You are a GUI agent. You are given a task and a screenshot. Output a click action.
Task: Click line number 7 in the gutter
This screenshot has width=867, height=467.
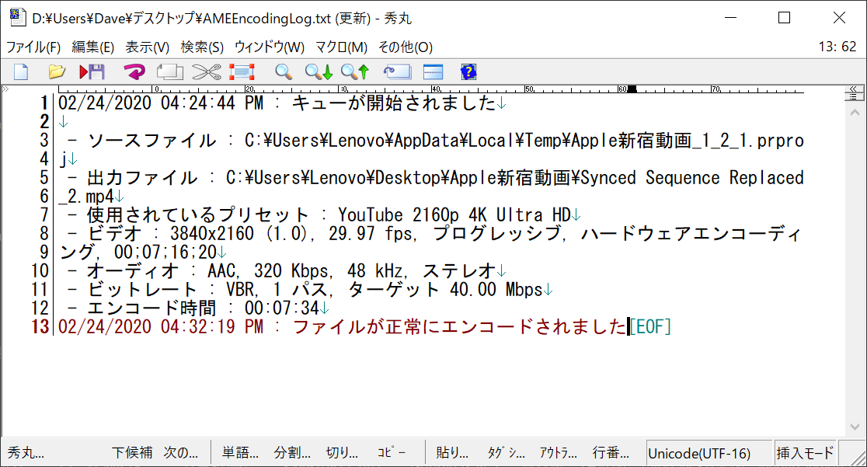click(x=44, y=214)
